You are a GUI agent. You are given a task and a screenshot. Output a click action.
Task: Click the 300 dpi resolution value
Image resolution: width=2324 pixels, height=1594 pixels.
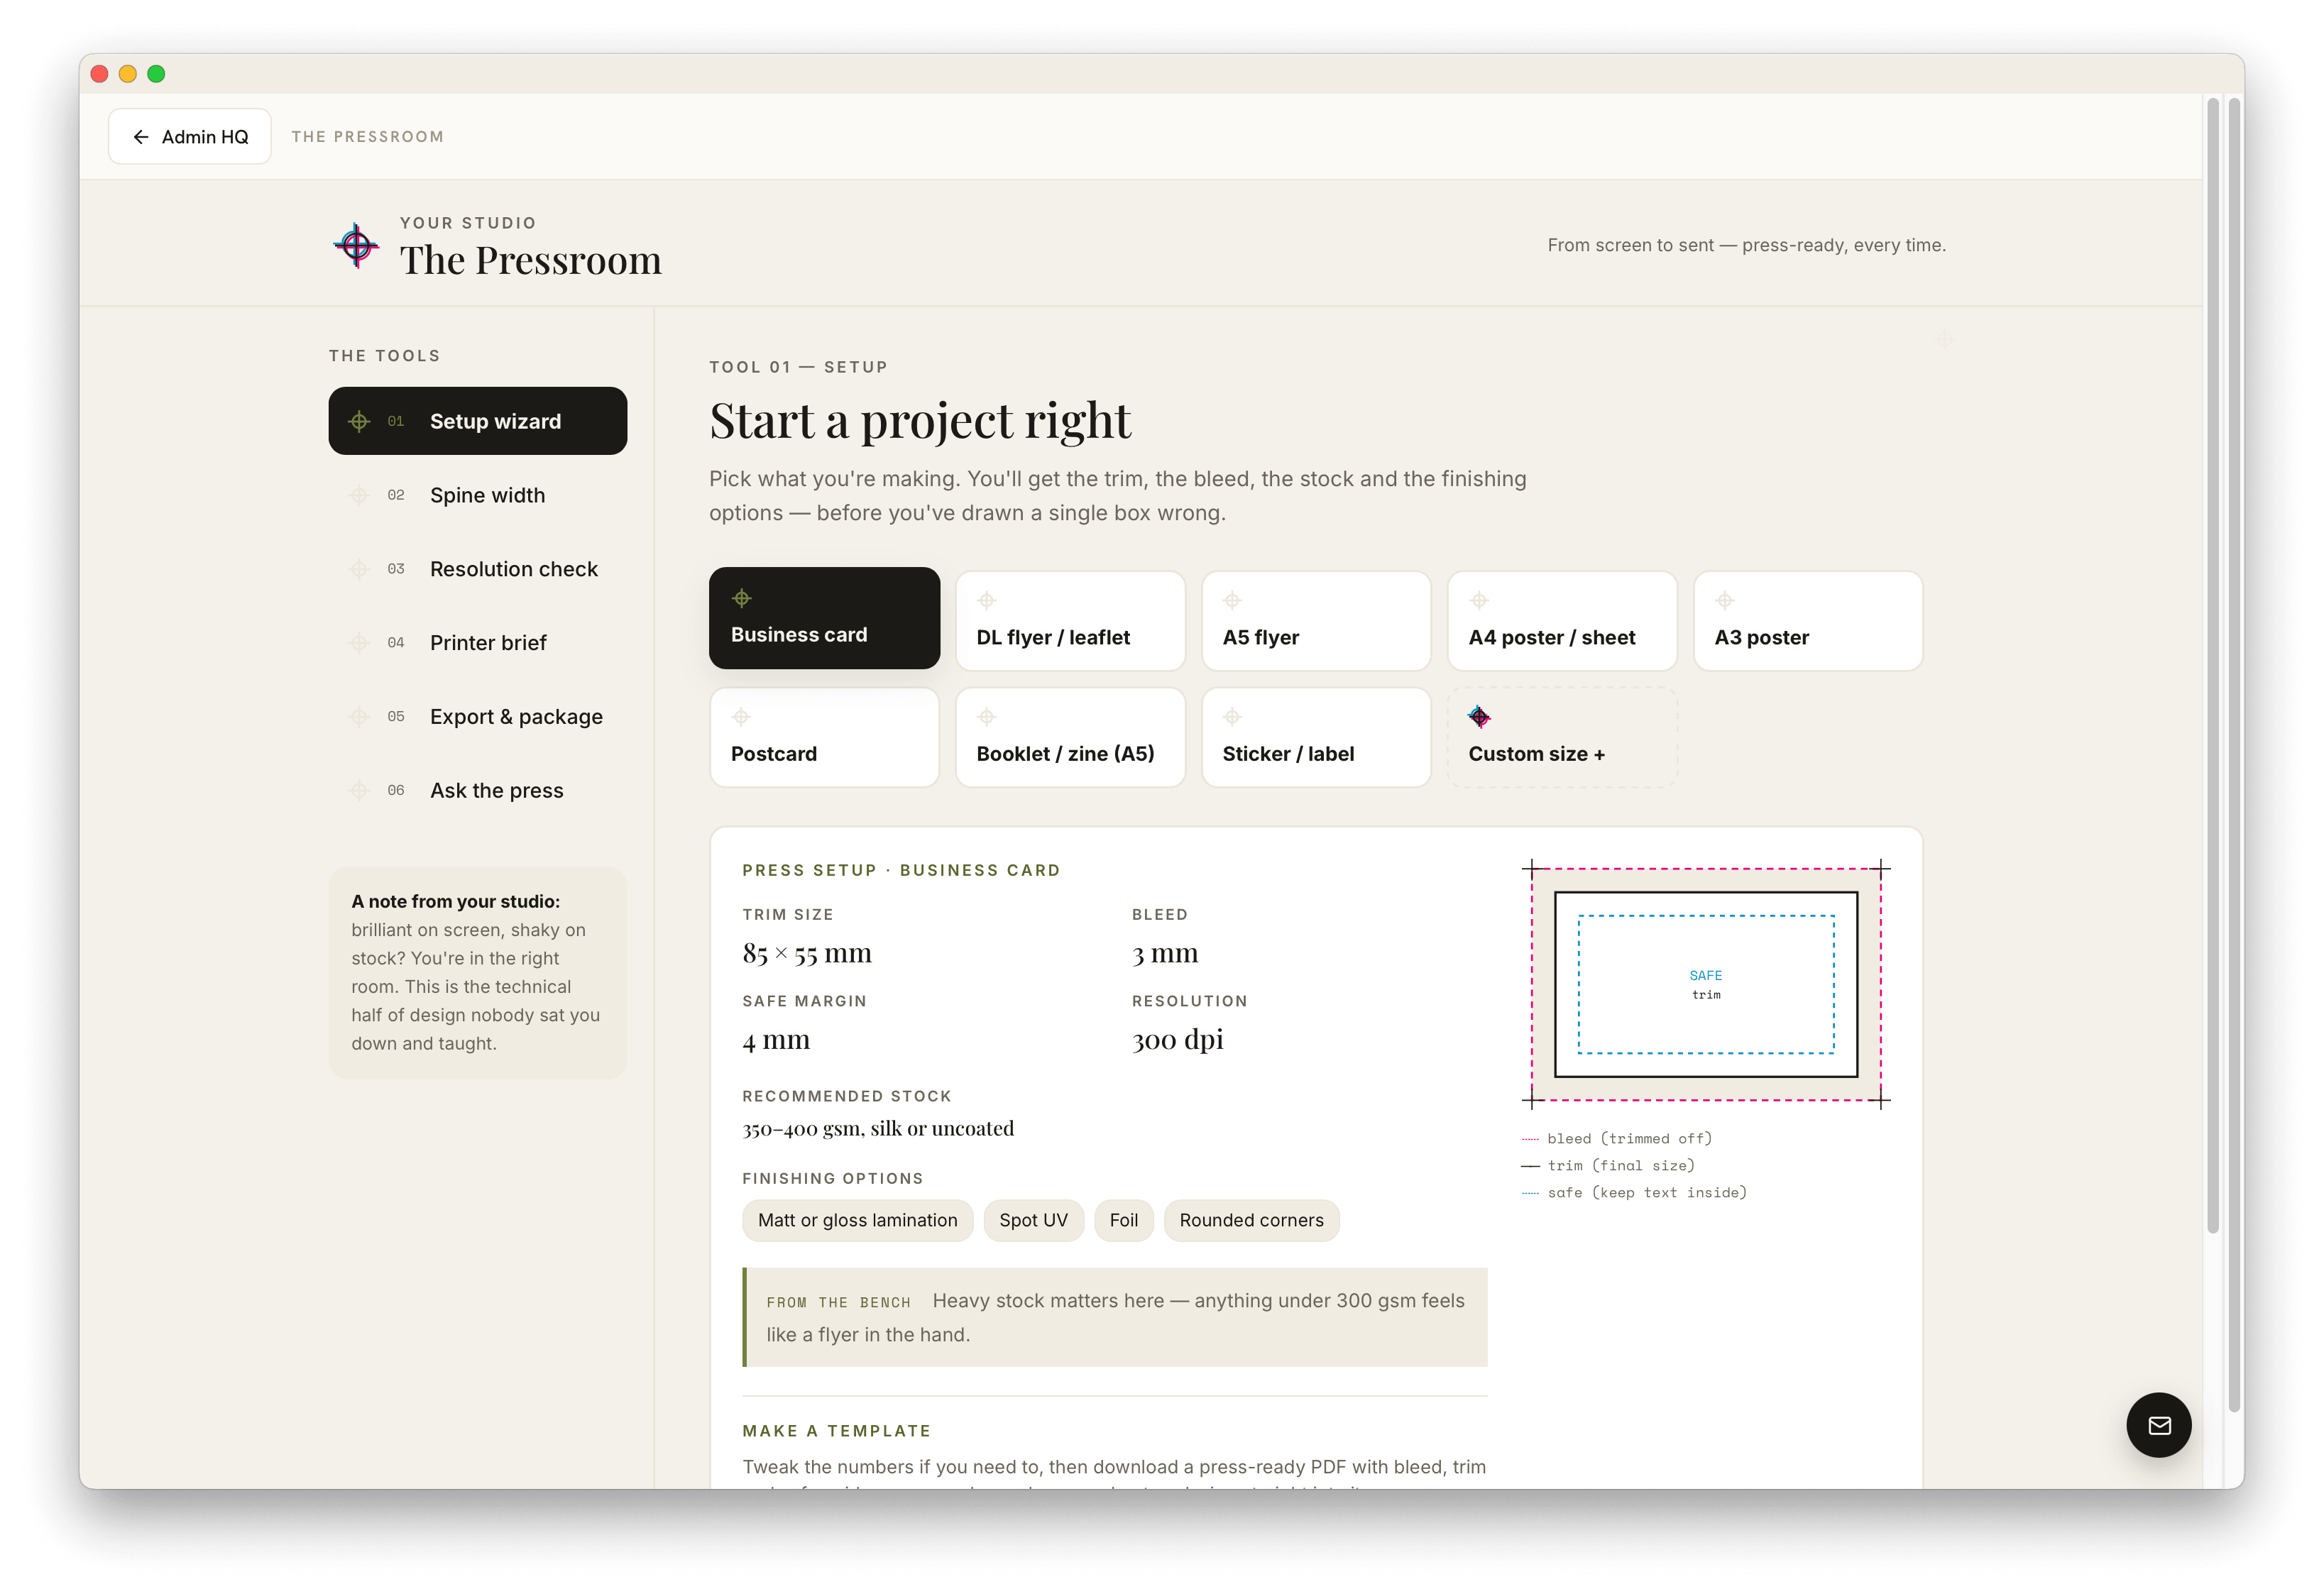(x=1178, y=1040)
